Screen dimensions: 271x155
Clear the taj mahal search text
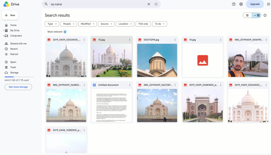[149, 4]
